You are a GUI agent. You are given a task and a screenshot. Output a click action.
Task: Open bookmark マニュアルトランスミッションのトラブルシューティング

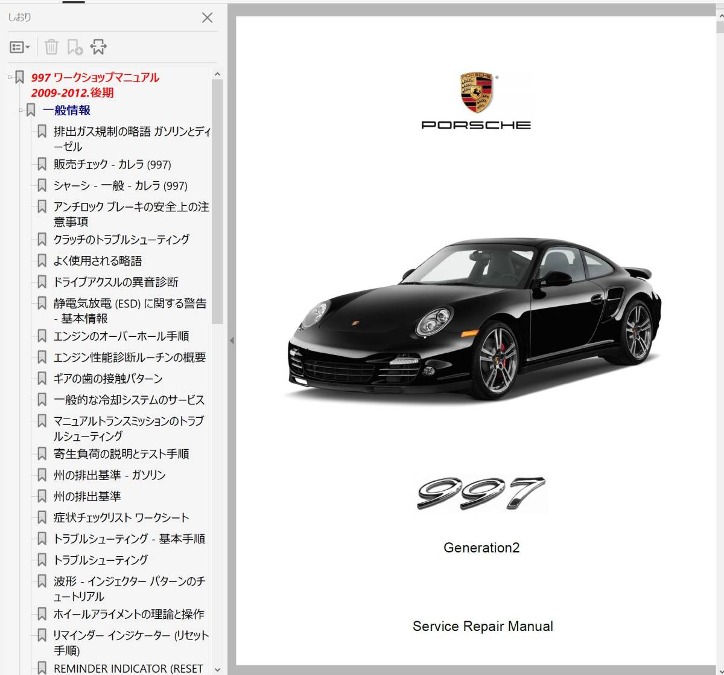click(x=129, y=428)
